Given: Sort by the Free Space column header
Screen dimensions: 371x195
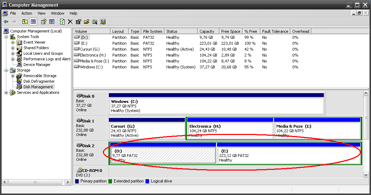Looking at the screenshot, I should pyautogui.click(x=231, y=31).
